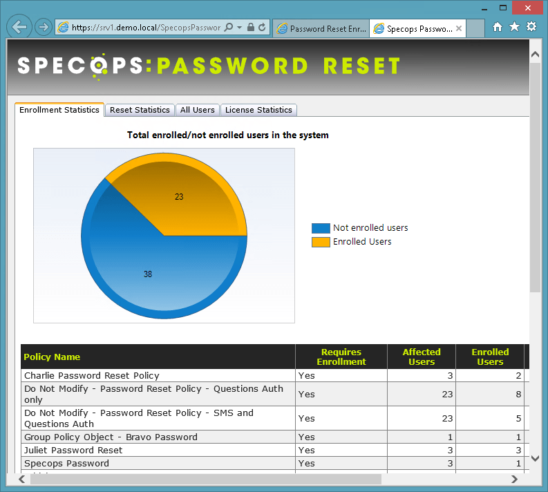Refresh the page using the reload icon
This screenshot has width=548, height=492.
click(x=262, y=28)
